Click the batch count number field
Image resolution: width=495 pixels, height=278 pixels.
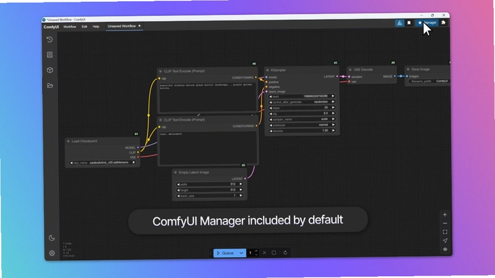pos(251,253)
